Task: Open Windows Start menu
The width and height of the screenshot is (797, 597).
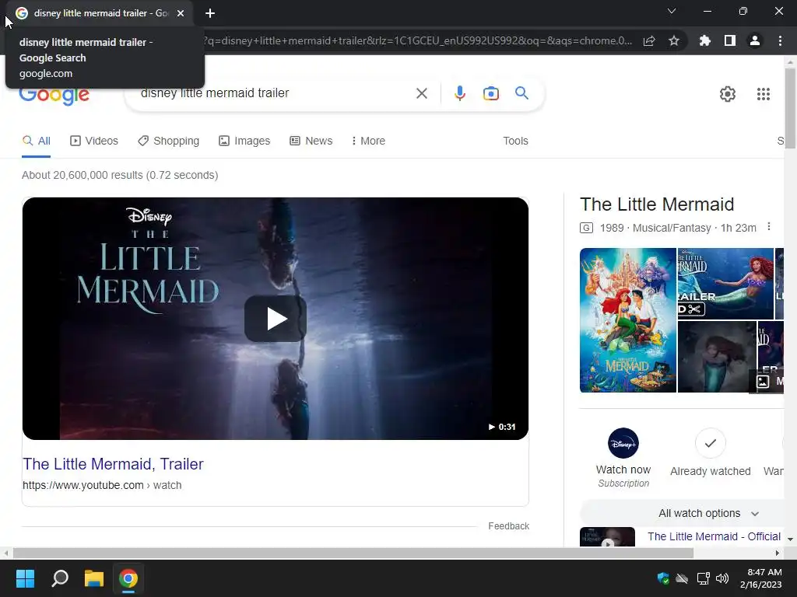Action: pos(25,578)
